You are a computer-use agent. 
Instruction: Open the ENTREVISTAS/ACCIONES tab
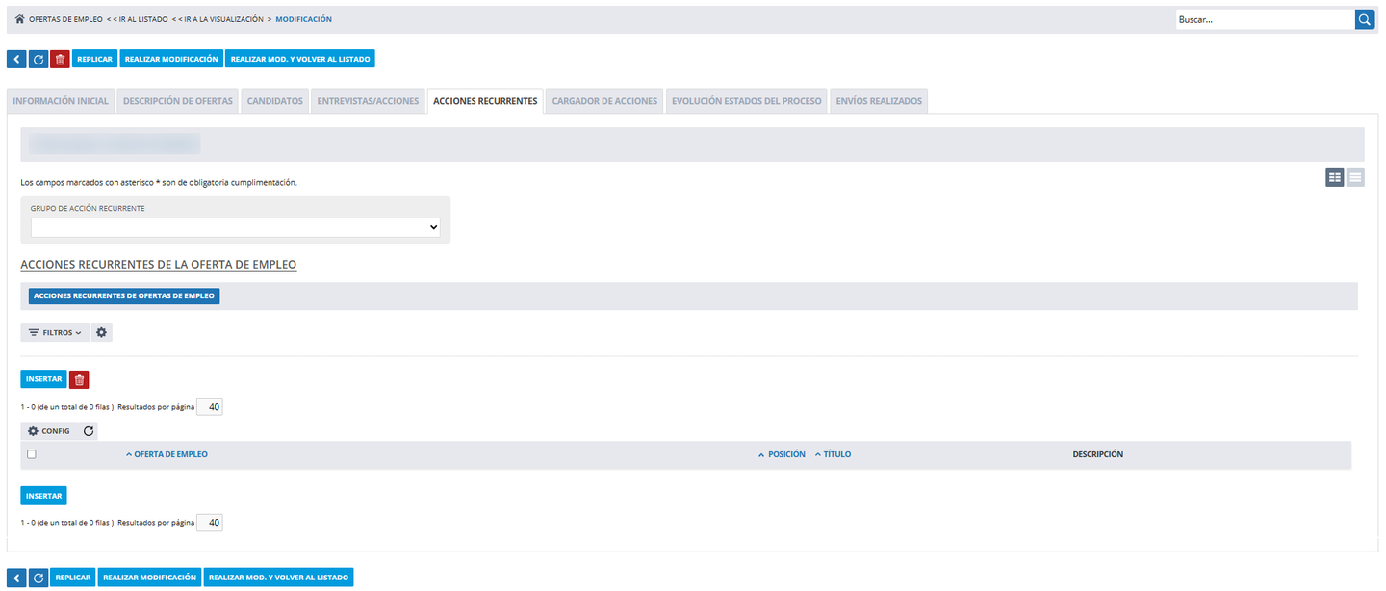pyautogui.click(x=368, y=101)
